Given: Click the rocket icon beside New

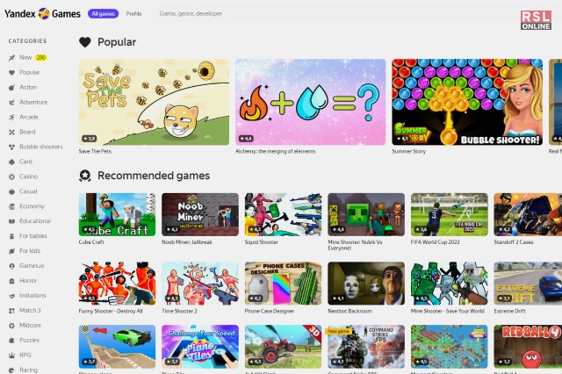Looking at the screenshot, I should [x=11, y=58].
